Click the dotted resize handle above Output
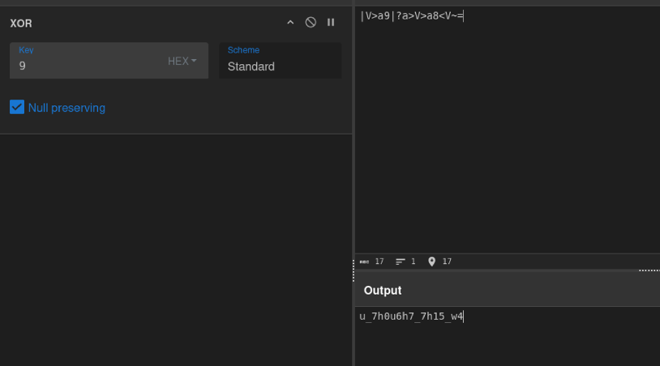This screenshot has height=366, width=660. coord(649,270)
